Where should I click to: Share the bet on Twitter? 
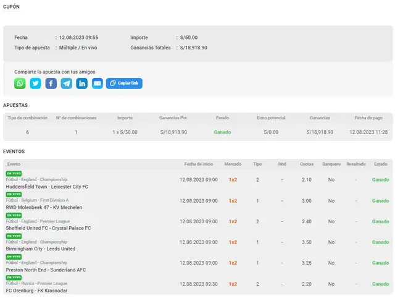[36, 83]
